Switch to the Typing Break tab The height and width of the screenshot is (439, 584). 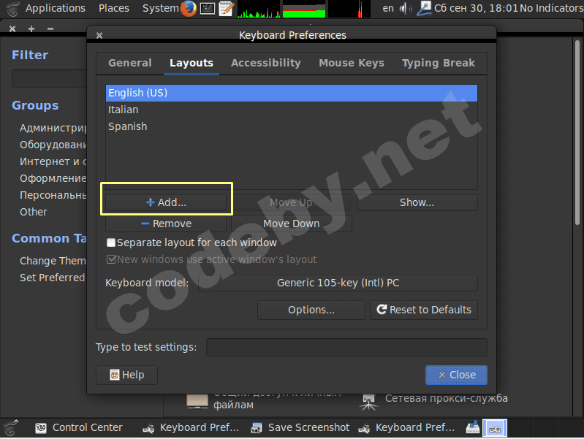439,63
